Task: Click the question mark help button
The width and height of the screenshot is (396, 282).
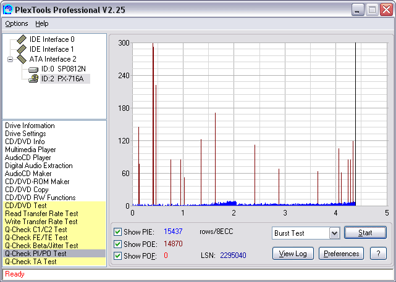Action: pyautogui.click(x=378, y=254)
